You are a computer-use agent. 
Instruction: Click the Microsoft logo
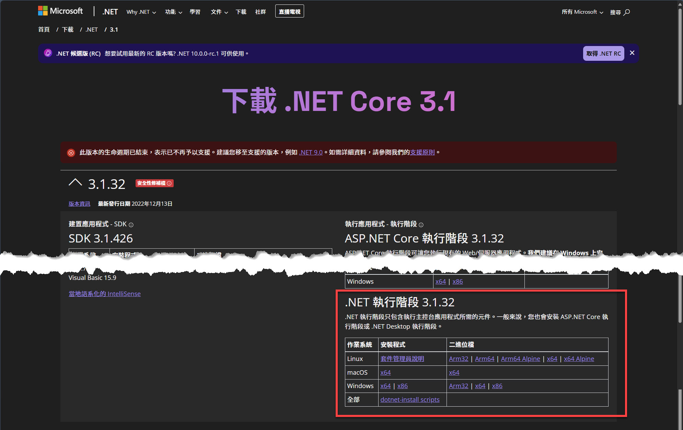pos(60,11)
